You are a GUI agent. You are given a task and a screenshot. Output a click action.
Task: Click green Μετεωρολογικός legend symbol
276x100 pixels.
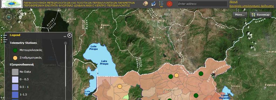[x=15, y=50]
